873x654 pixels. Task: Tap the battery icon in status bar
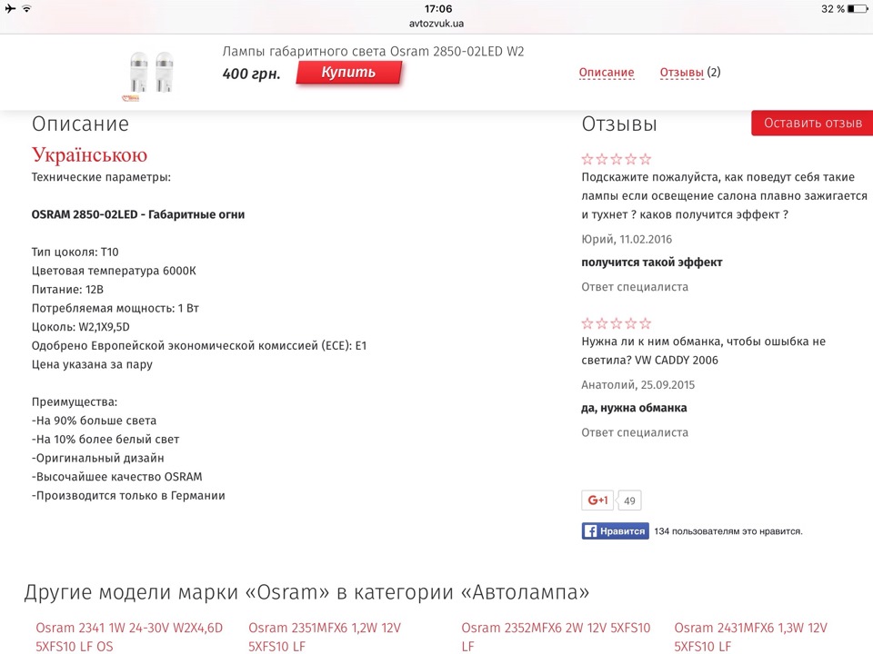click(x=858, y=9)
